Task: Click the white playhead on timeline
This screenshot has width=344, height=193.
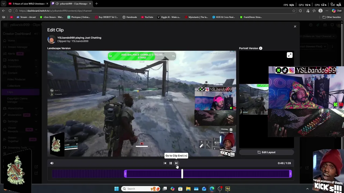Action: (x=182, y=174)
